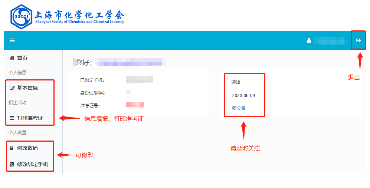The width and height of the screenshot is (370, 188).
Task: Select the 身份证/护照 label
Action: [x=93, y=93]
